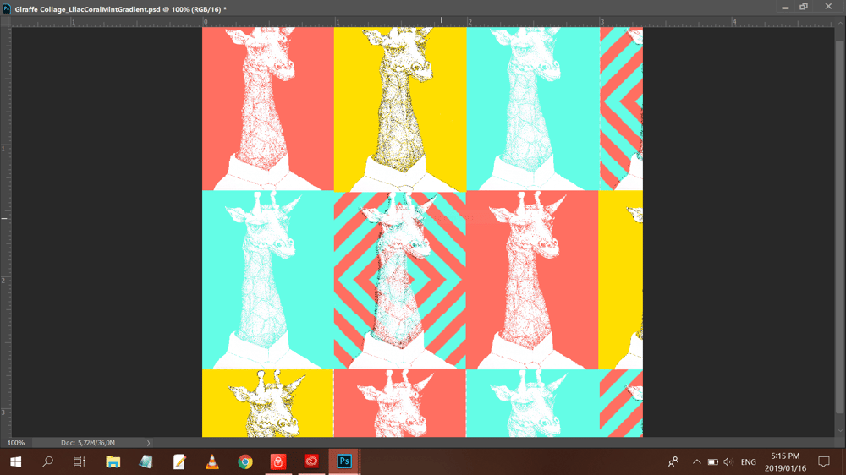Launch VLC media player from taskbar
Viewport: 846px width, 475px height.
[212, 462]
